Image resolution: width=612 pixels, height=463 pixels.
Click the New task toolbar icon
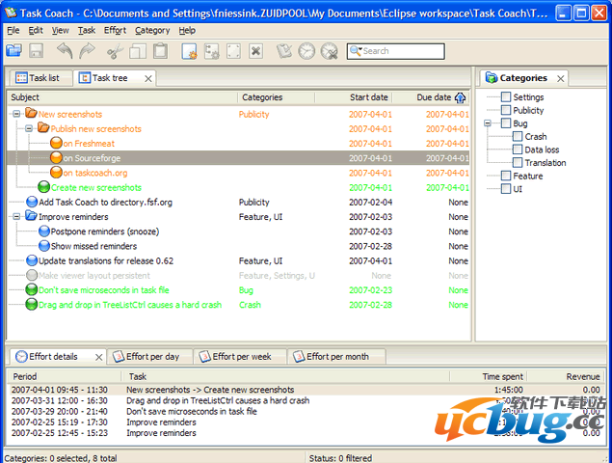pos(189,51)
